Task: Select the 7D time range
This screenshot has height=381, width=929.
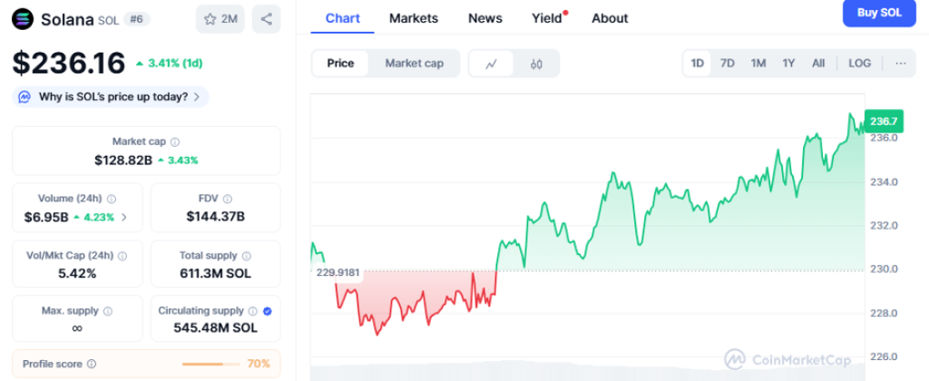Action: 728,63
